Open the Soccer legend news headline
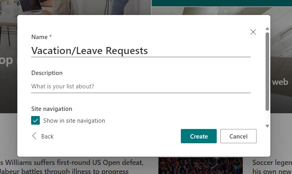Image resolution: width=292 pixels, height=174 pixels. point(272,167)
